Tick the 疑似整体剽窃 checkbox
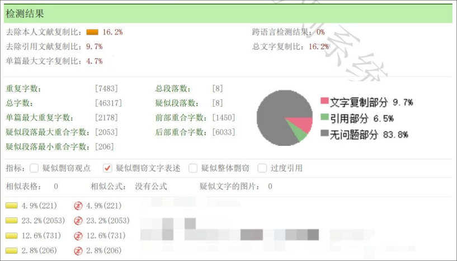The image size is (457, 261). pyautogui.click(x=193, y=168)
